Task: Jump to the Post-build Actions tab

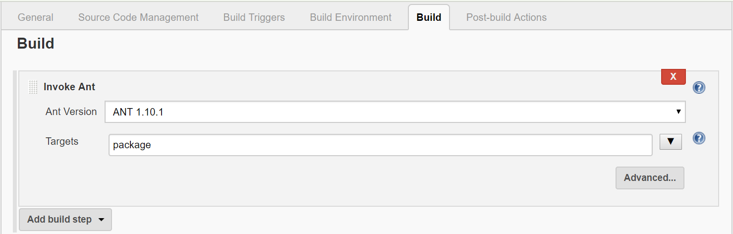Action: (x=507, y=17)
